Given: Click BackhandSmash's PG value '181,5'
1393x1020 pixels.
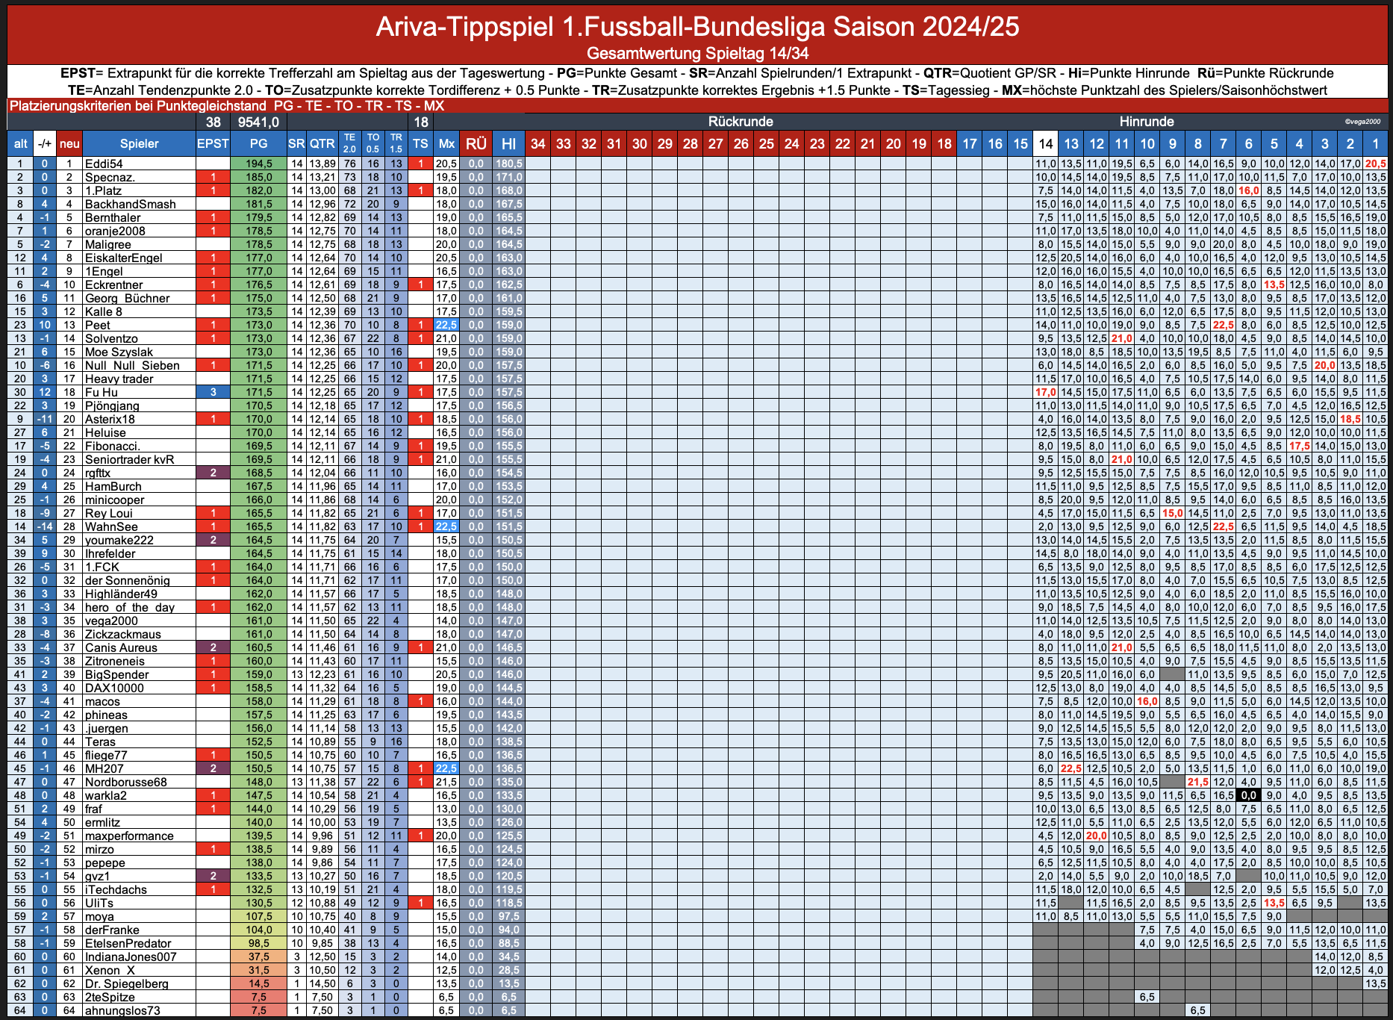Looking at the screenshot, I should (258, 204).
